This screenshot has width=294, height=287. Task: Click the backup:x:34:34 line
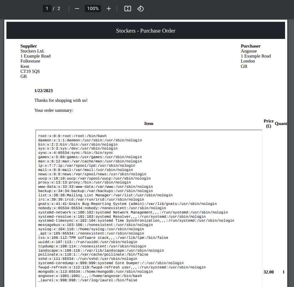point(95,191)
